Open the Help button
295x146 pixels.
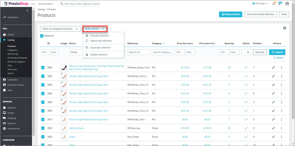284,14
